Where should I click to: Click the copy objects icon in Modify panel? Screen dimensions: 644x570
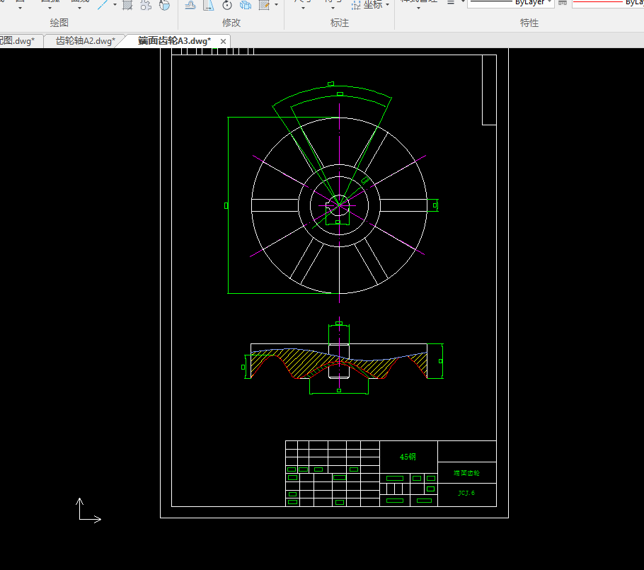pos(246,5)
